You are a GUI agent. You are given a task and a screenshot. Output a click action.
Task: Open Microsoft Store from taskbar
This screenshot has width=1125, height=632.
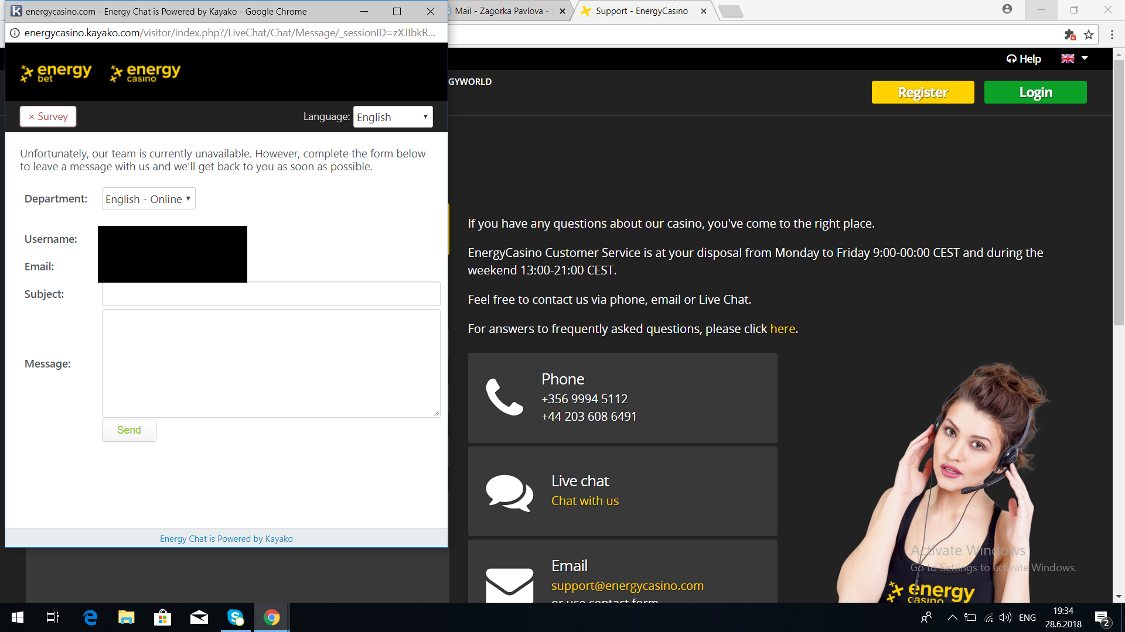click(x=162, y=617)
